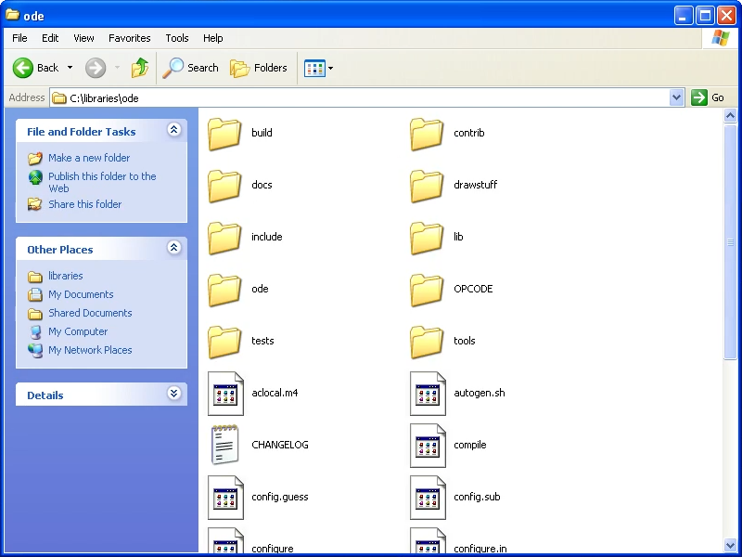Viewport: 742px width, 557px height.
Task: Open the address bar dropdown arrow
Action: tap(676, 97)
